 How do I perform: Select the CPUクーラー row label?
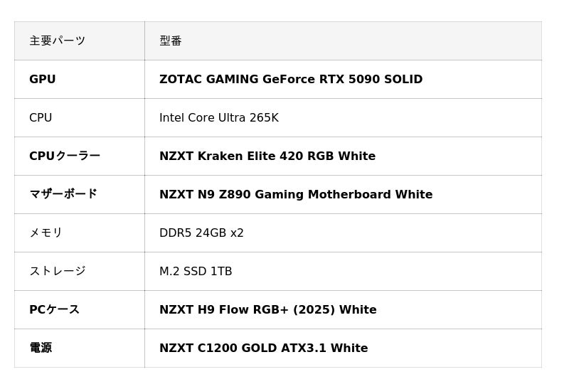(x=65, y=156)
